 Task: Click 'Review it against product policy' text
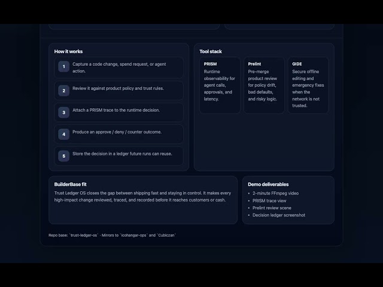(x=118, y=88)
